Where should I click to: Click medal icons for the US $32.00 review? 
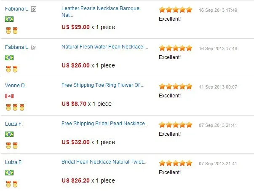12,145
